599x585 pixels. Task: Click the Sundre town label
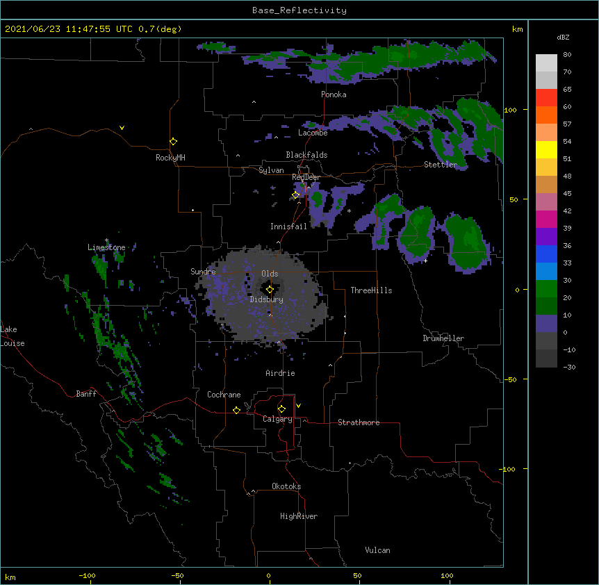(x=203, y=272)
